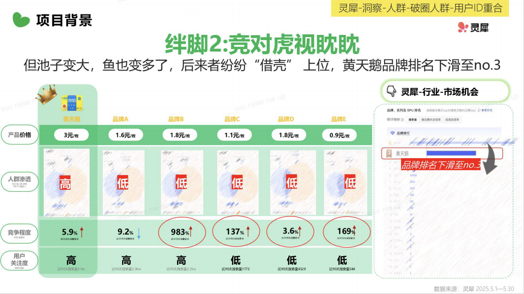Click the 1.1元/枚 price pill
Viewport: 524px width, 294px height.
235,135
